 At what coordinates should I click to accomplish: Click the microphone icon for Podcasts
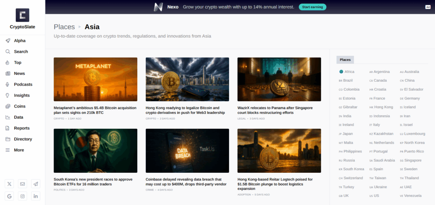[8, 84]
